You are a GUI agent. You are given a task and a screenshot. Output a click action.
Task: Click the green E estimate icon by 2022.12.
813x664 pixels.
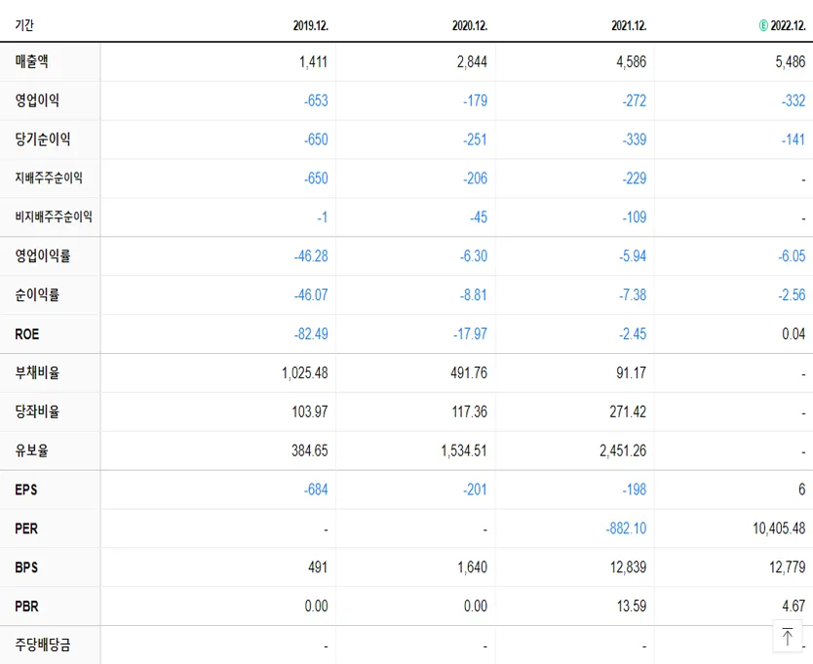(x=763, y=25)
